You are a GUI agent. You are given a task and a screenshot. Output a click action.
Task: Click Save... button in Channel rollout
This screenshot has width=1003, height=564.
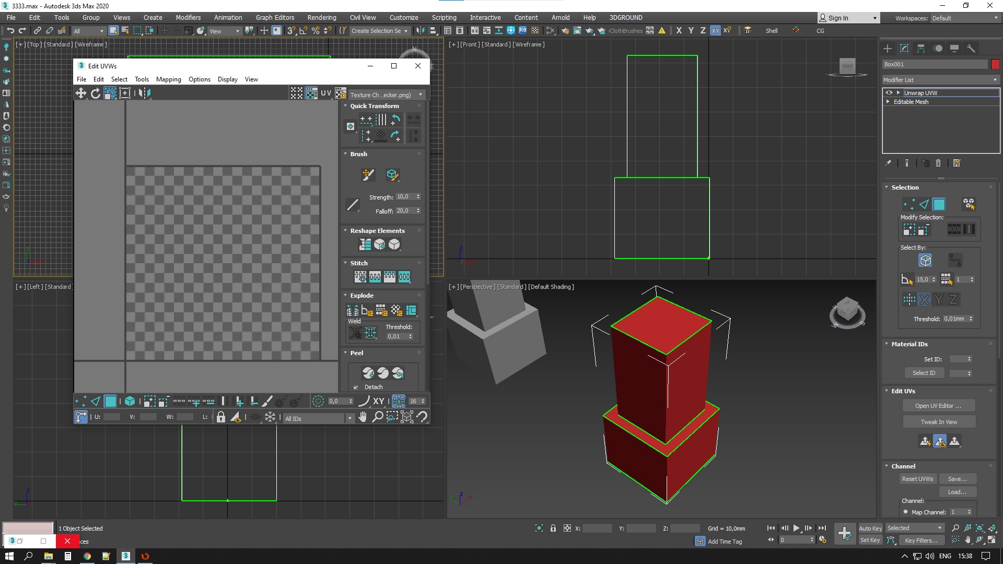[958, 479]
